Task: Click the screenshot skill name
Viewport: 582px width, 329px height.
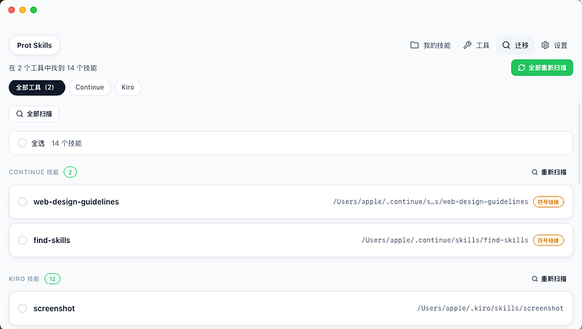Action: (x=54, y=309)
